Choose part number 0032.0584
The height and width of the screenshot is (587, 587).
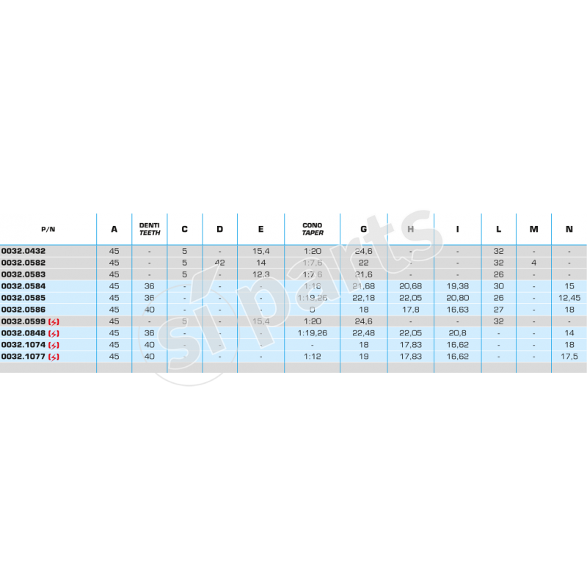23,286
